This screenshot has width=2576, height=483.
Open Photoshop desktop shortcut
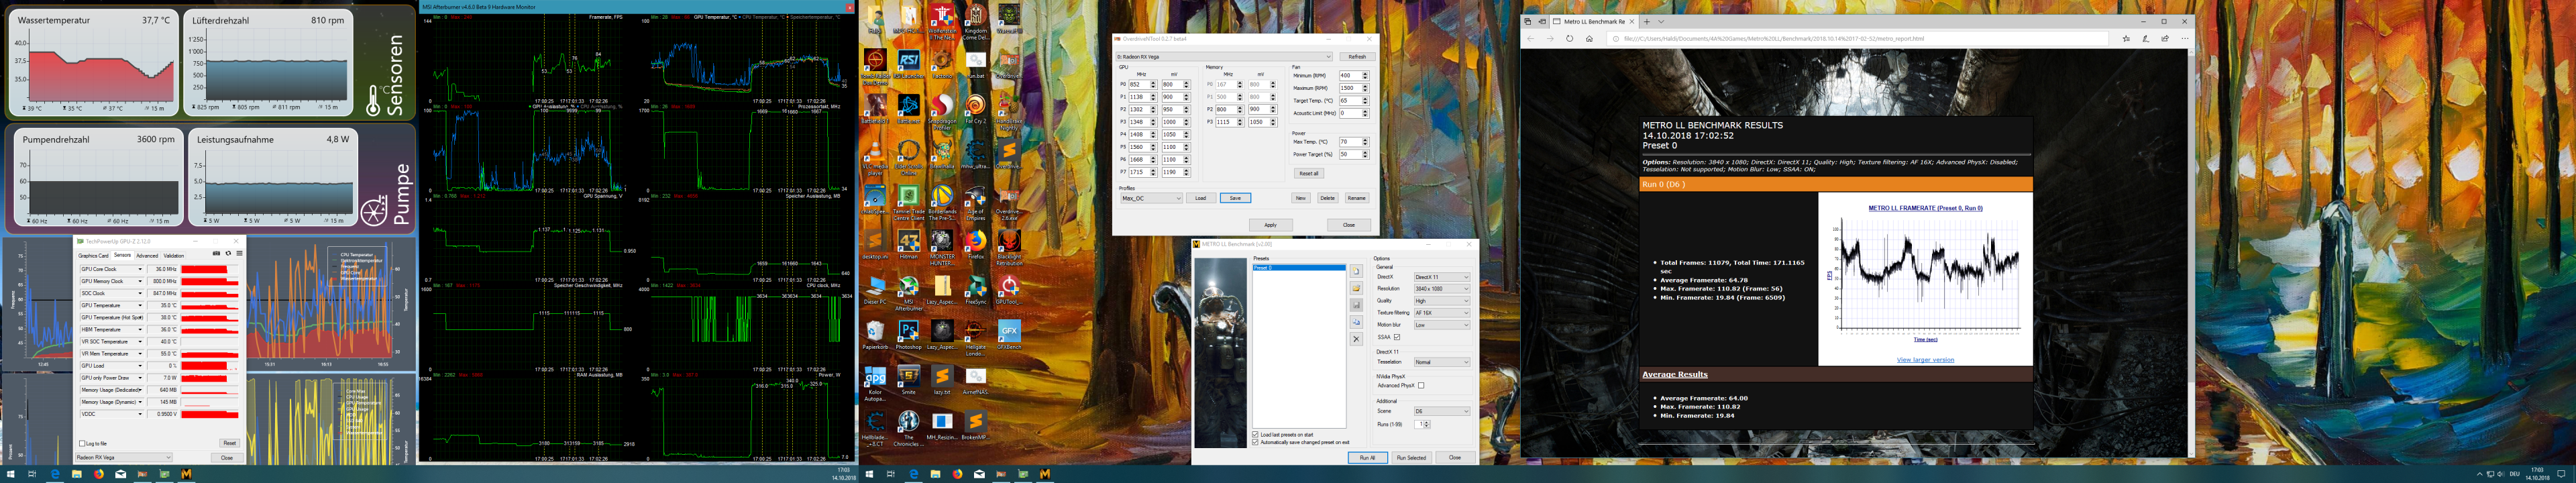909,334
